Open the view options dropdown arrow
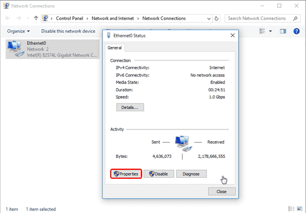The width and height of the screenshot is (306, 213). pyautogui.click(x=270, y=31)
